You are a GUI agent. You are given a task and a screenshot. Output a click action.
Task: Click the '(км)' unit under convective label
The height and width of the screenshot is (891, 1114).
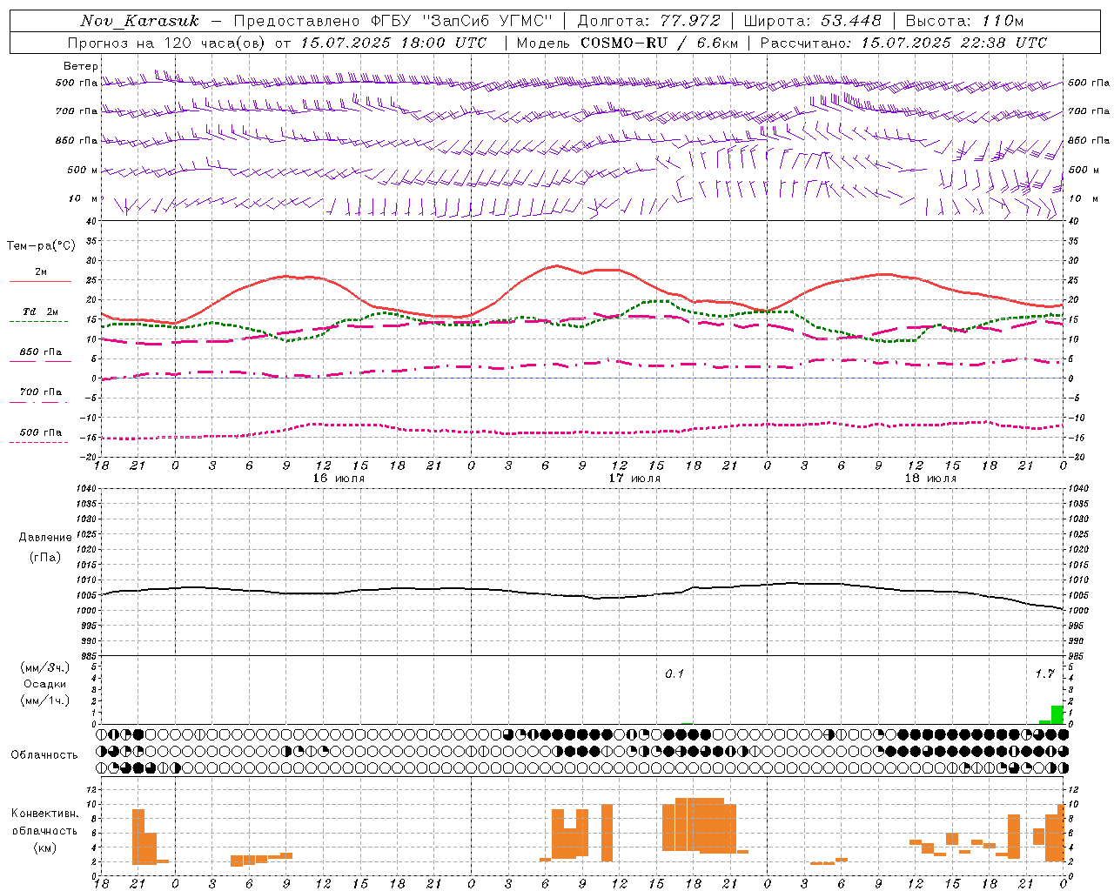45,847
